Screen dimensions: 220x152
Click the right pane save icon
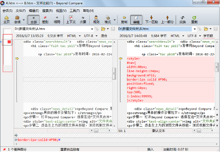click(x=216, y=29)
